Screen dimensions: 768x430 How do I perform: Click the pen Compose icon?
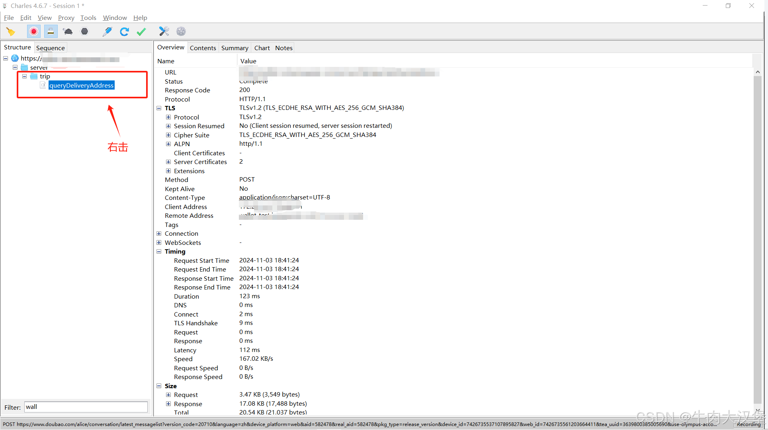107,31
